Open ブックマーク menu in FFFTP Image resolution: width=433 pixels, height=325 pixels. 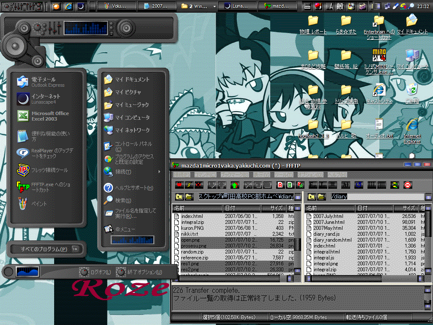point(234,175)
